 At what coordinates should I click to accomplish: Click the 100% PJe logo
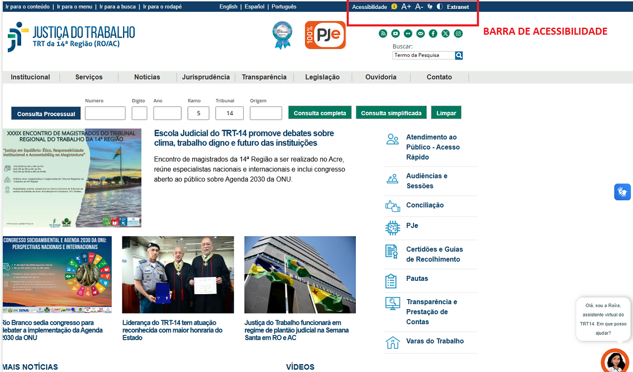tap(325, 35)
